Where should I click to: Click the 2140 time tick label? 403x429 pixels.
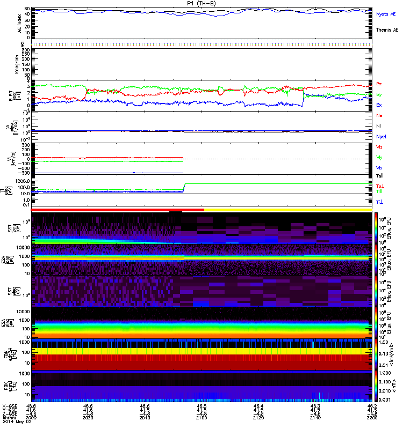click(x=315, y=418)
